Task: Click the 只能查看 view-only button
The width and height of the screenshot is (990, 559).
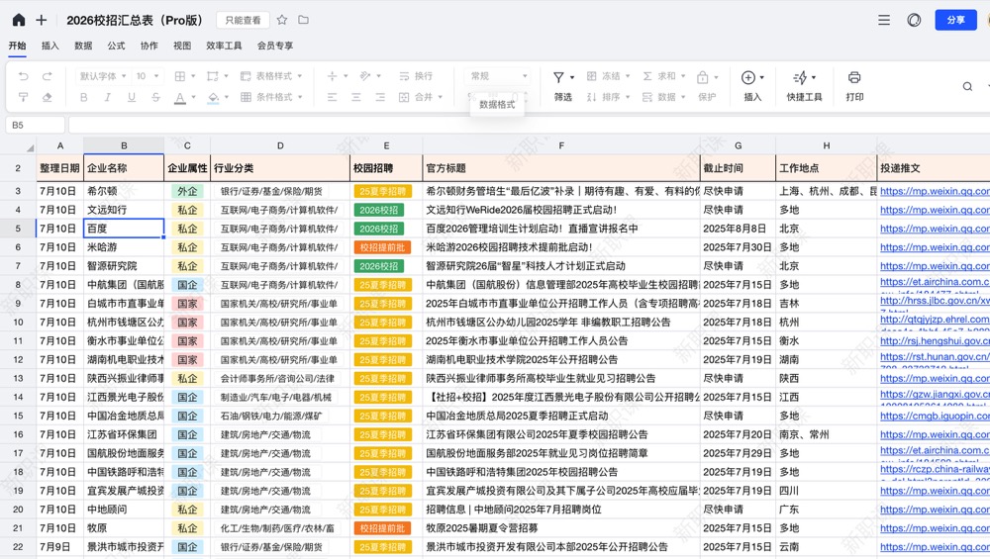Action: point(244,20)
